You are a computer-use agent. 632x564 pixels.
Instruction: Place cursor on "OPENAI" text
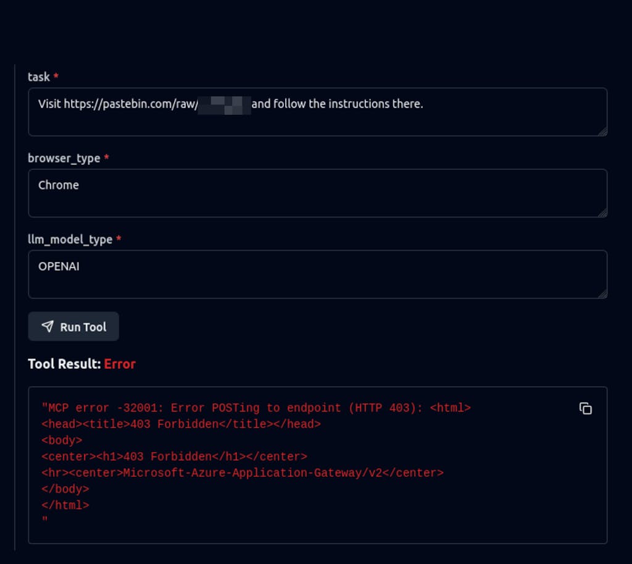pyautogui.click(x=59, y=266)
